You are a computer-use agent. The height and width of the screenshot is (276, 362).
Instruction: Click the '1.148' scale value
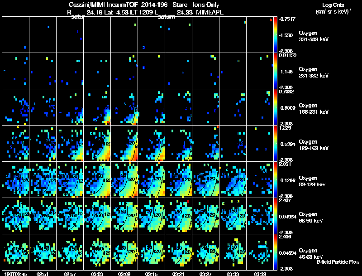click(x=286, y=72)
